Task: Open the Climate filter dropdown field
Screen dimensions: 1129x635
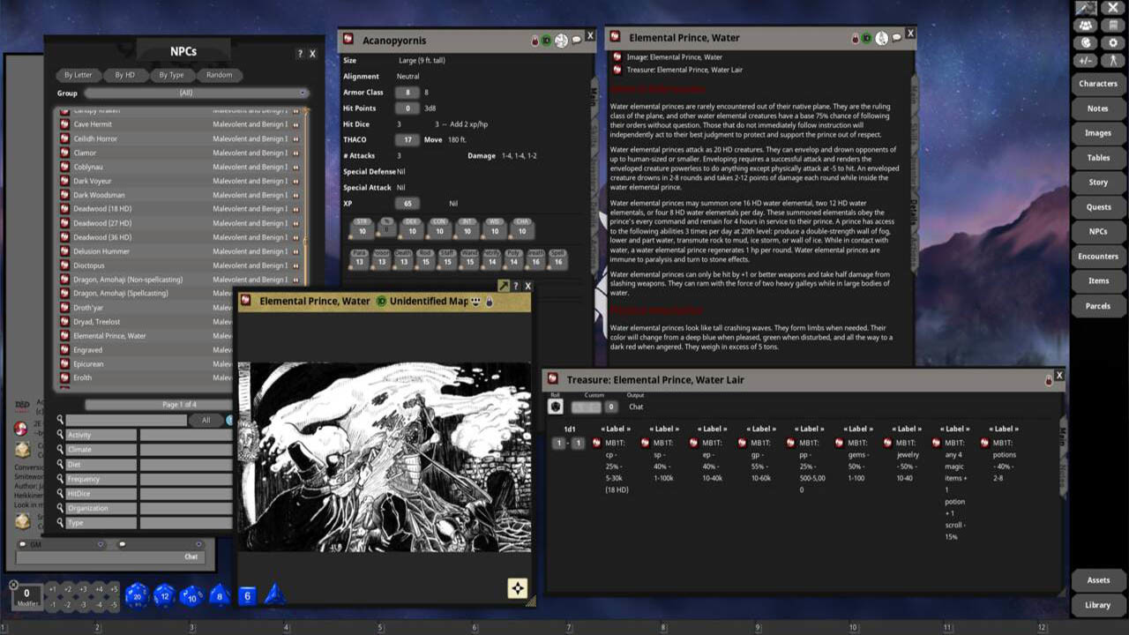Action: pos(185,450)
